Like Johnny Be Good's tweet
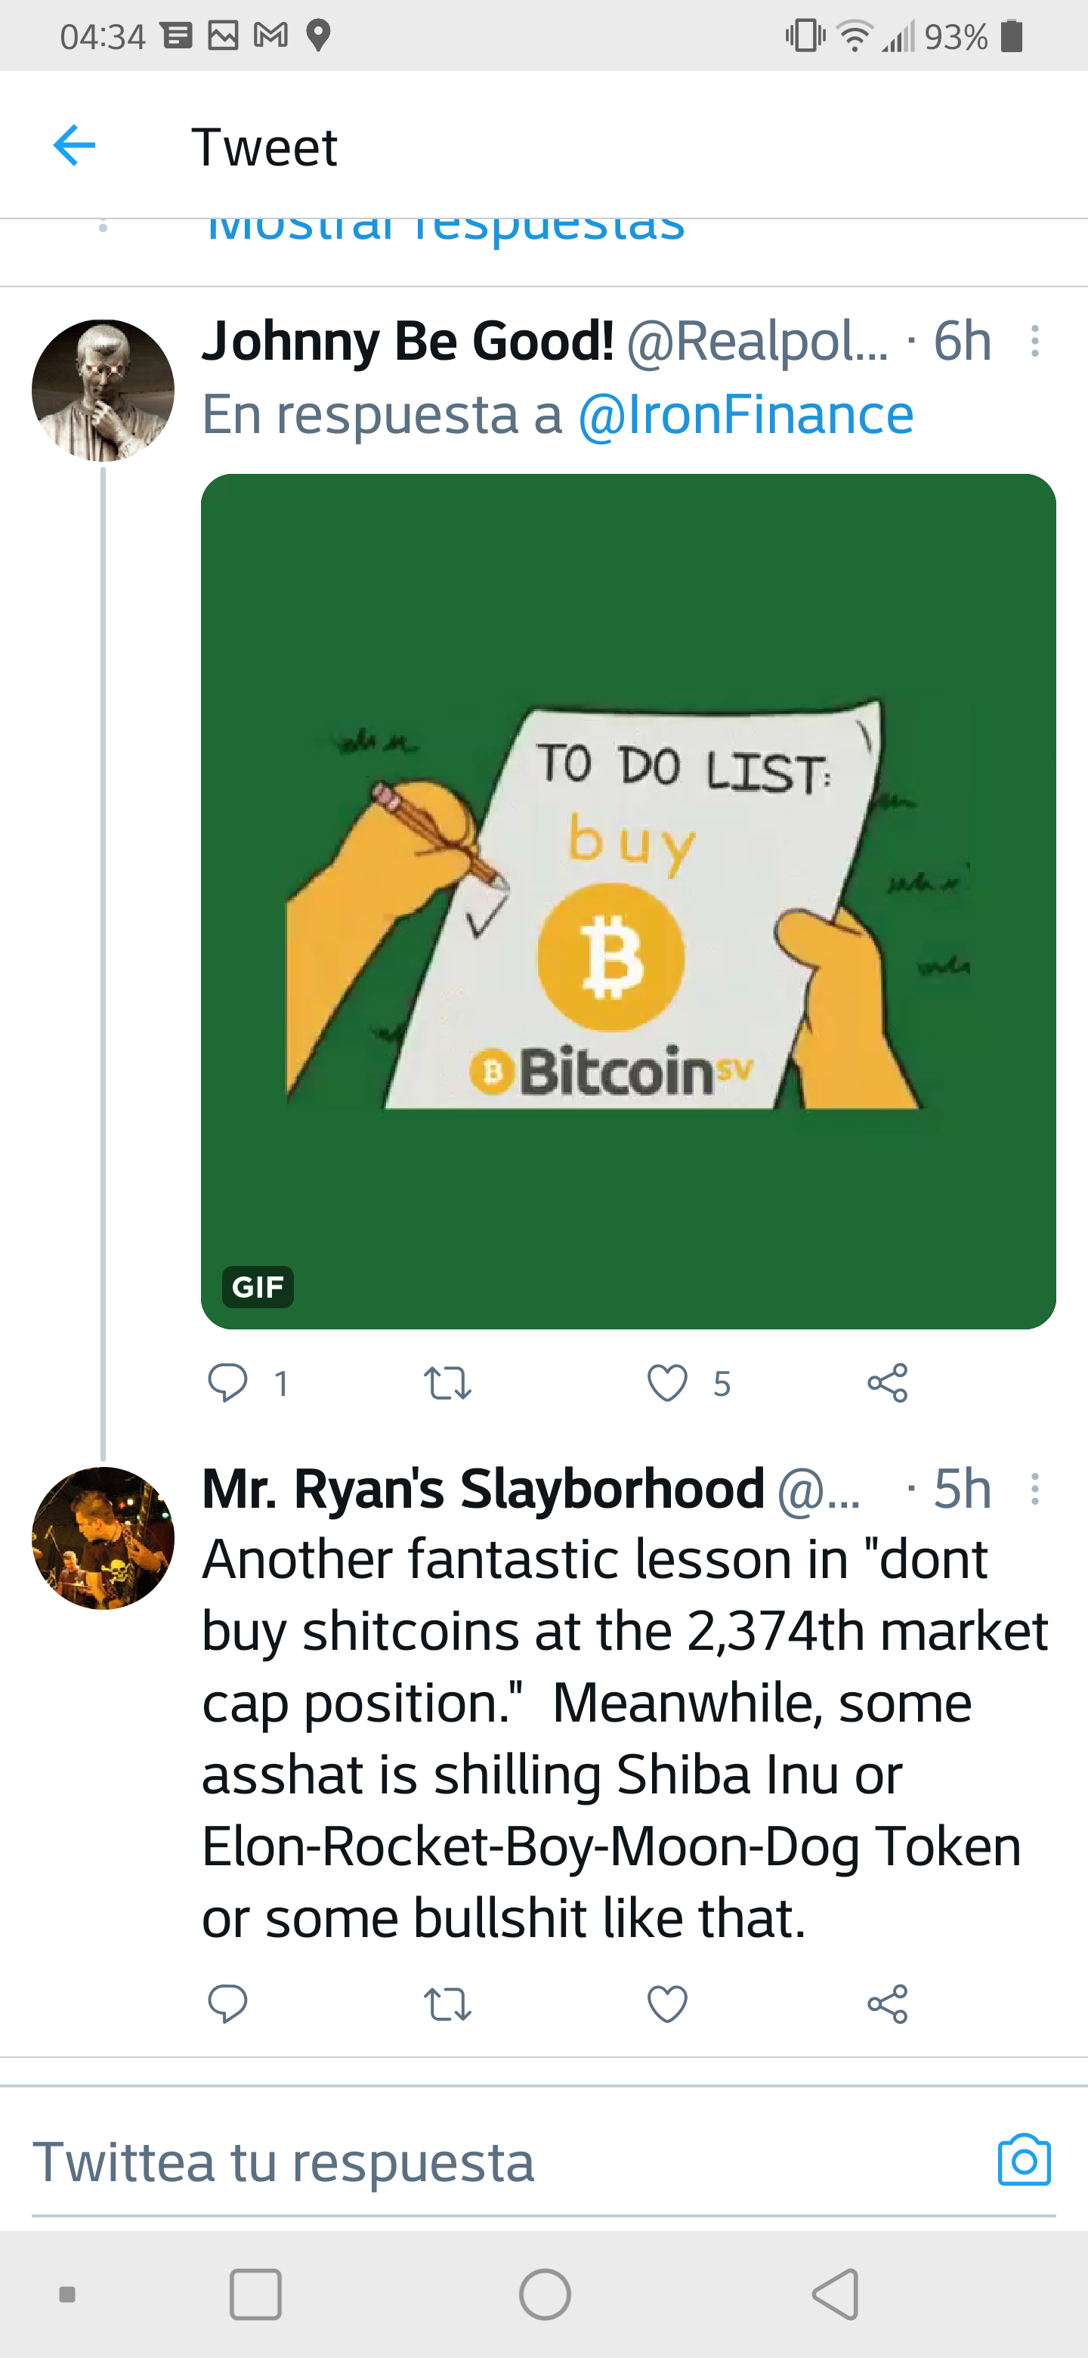The height and width of the screenshot is (2358, 1088). 667,1382
